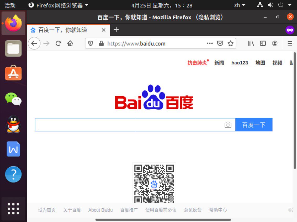
Task: Open the About Baidu footer link
Action: click(100, 210)
